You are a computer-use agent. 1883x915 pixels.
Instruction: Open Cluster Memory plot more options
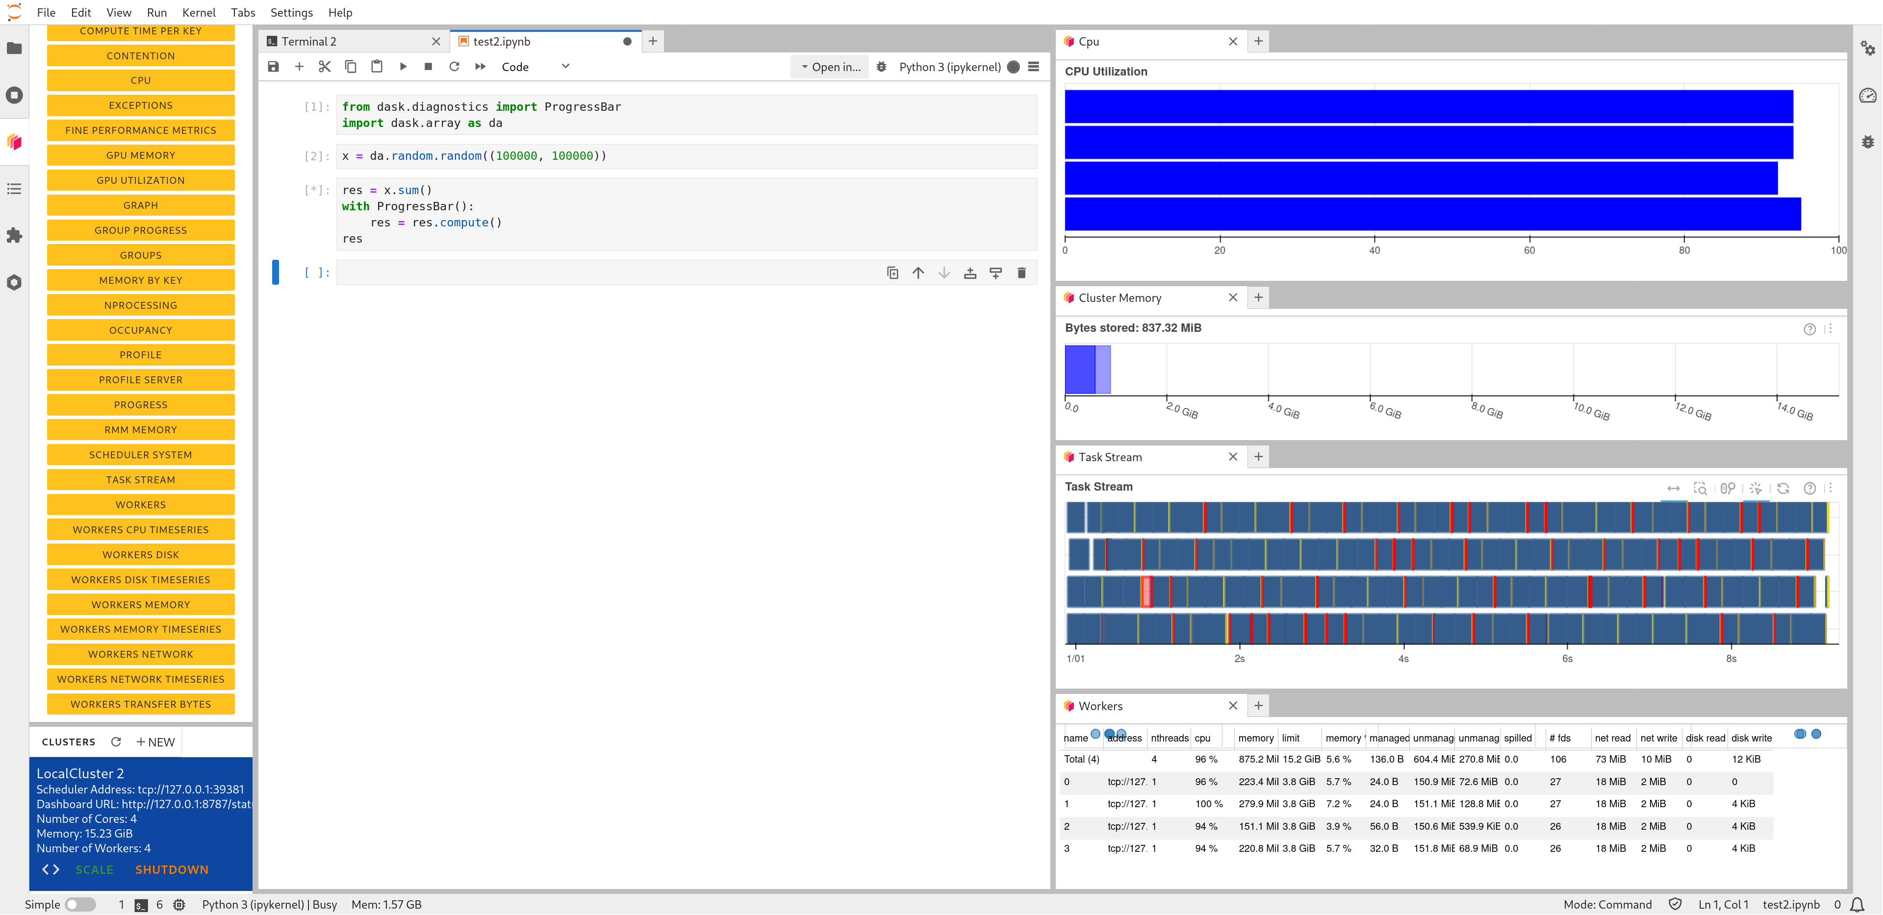[1830, 329]
